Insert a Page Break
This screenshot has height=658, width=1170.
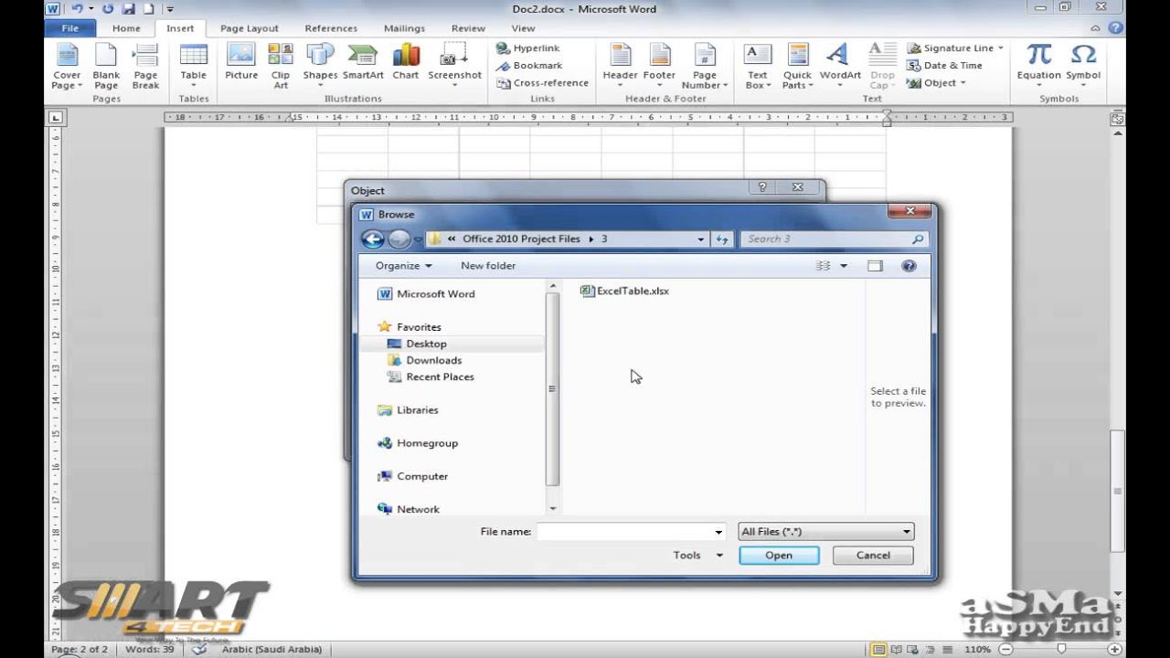(x=145, y=66)
